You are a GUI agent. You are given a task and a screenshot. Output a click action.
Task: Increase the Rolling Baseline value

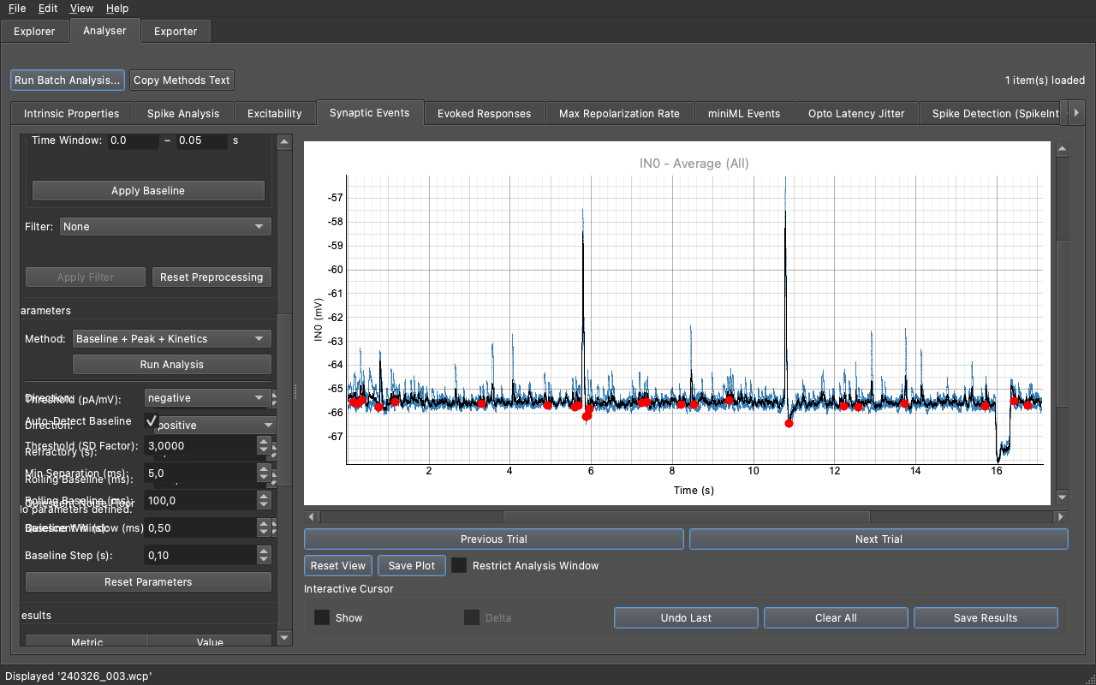(264, 496)
